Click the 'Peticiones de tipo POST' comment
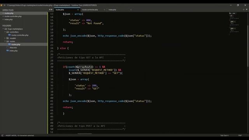249x140 pixels. pyautogui.click(x=82, y=126)
